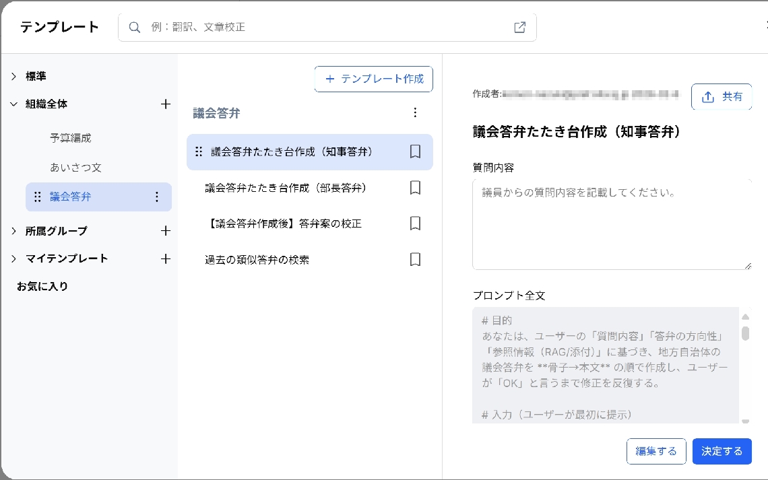Screen dimensions: 768x480
Task: Click into the 質問内容 text area
Action: (612, 224)
